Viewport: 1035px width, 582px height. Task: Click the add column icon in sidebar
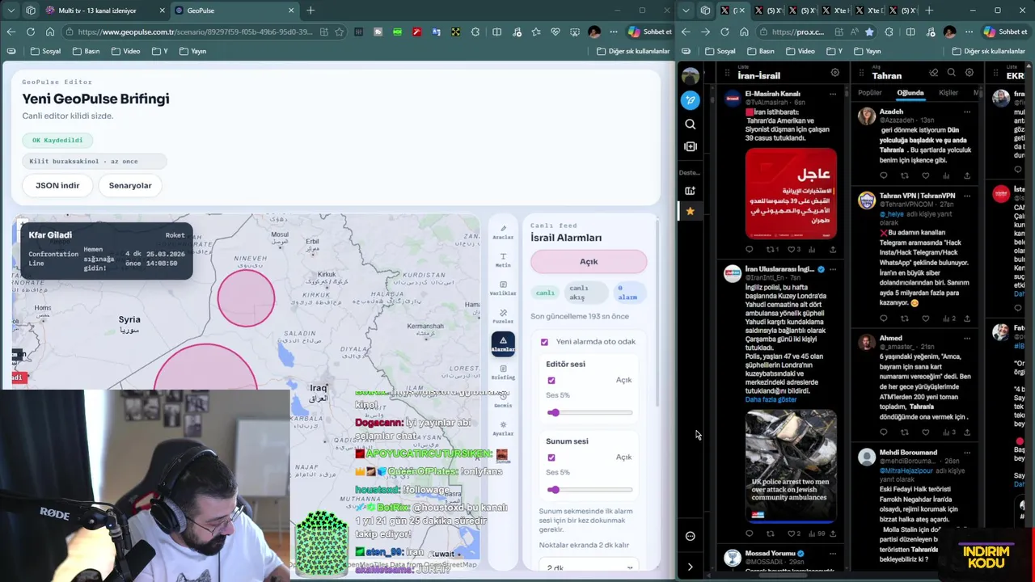(x=690, y=146)
